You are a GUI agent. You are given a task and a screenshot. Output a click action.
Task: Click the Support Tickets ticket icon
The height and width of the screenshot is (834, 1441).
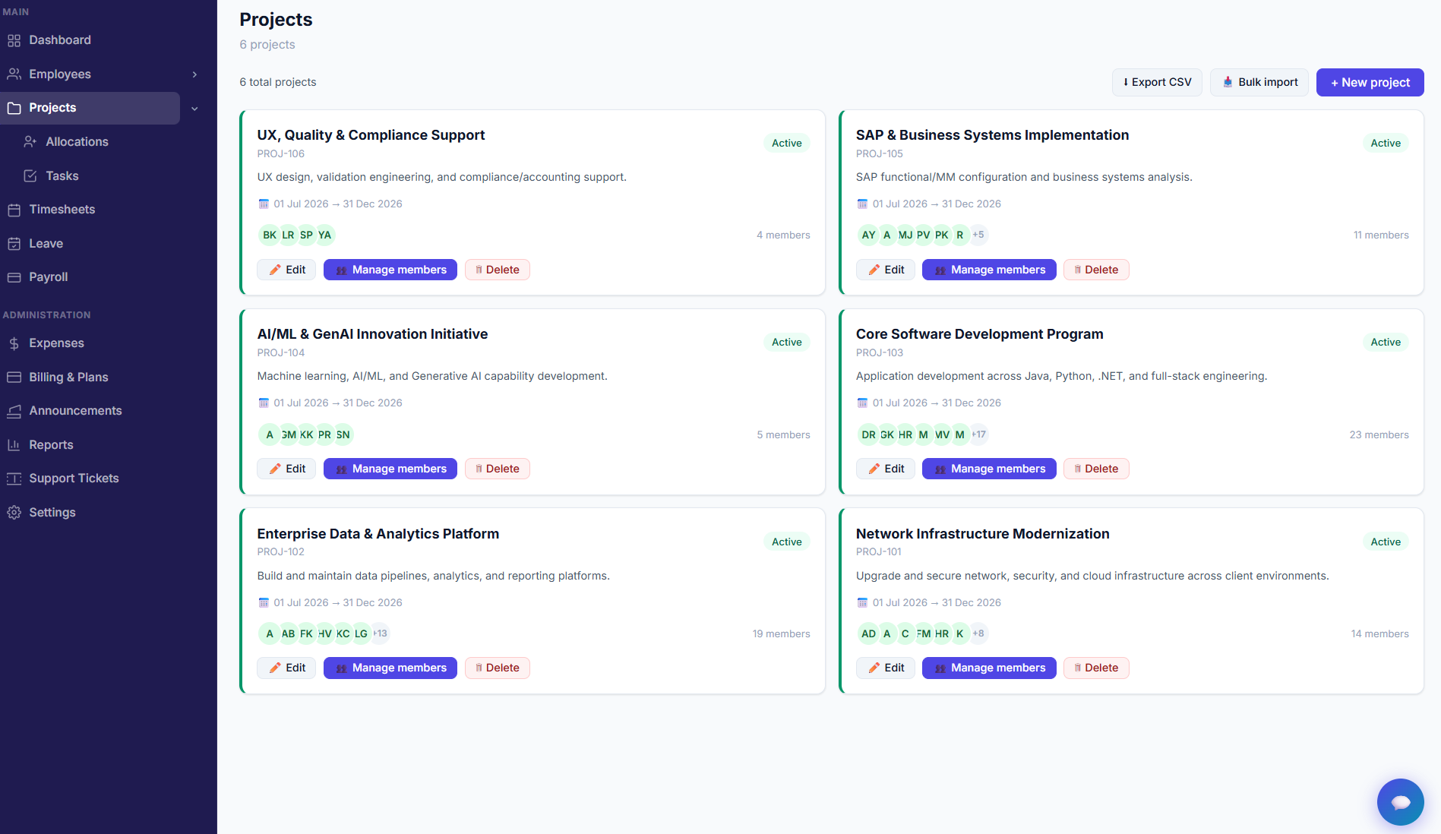pyautogui.click(x=14, y=479)
